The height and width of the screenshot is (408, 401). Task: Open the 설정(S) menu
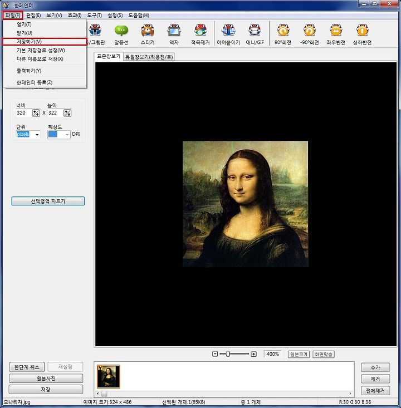[x=115, y=16]
